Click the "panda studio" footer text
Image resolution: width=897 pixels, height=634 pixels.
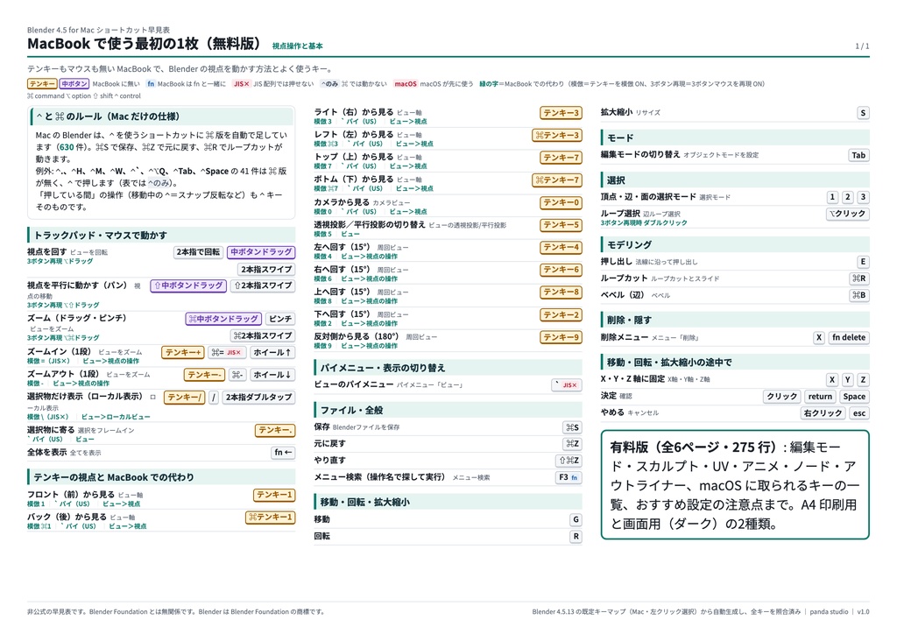829,612
